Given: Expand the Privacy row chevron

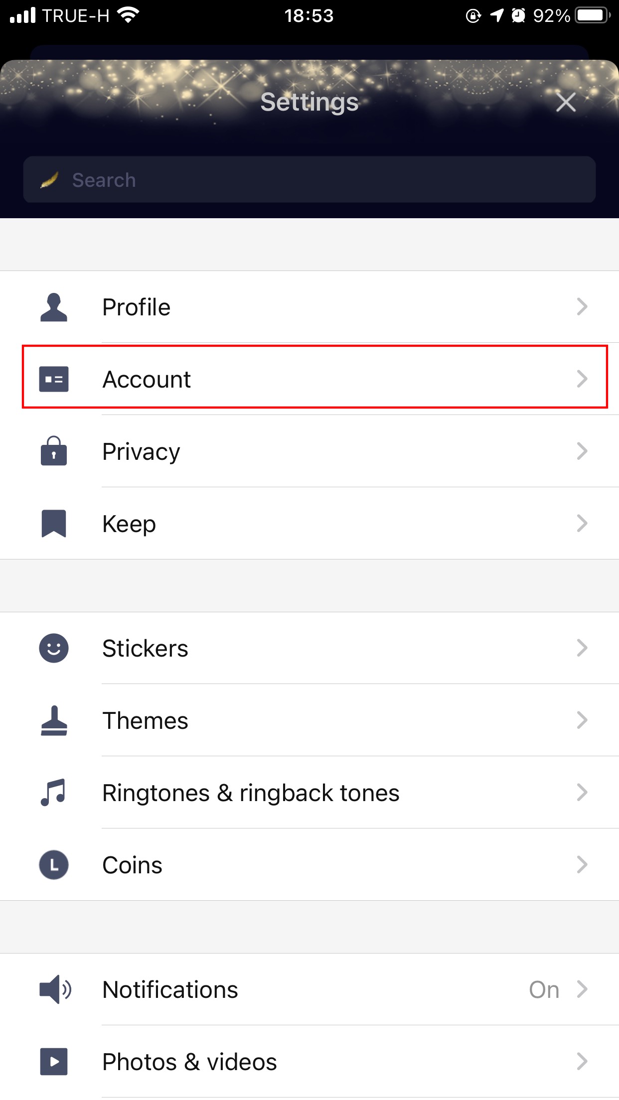Looking at the screenshot, I should point(582,451).
